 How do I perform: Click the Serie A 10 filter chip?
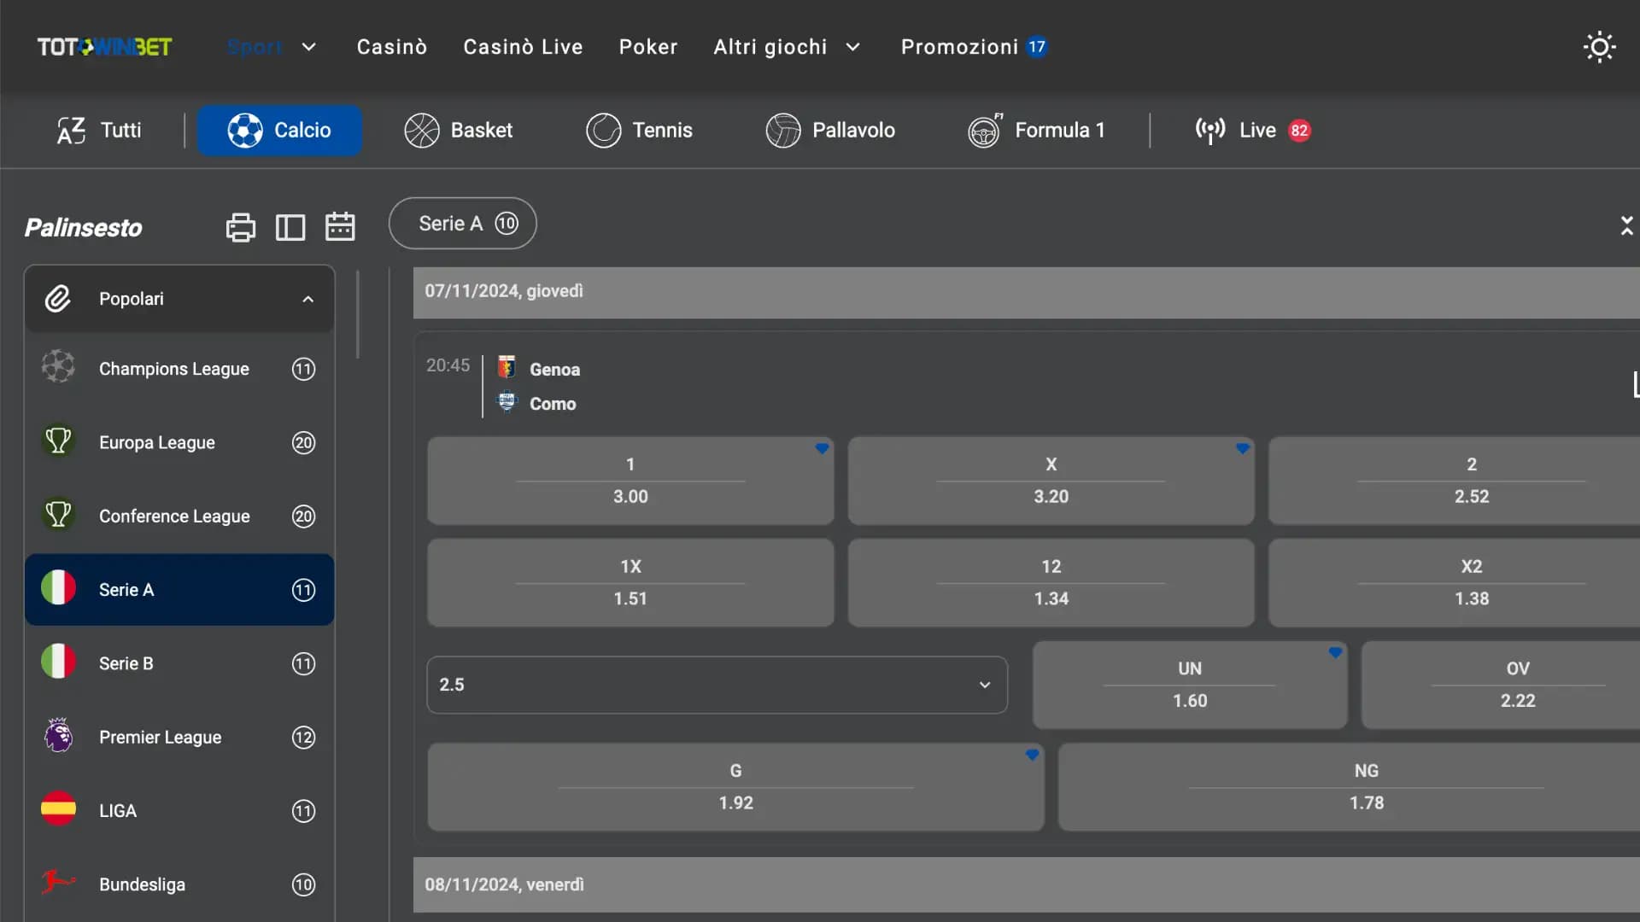pyautogui.click(x=462, y=223)
